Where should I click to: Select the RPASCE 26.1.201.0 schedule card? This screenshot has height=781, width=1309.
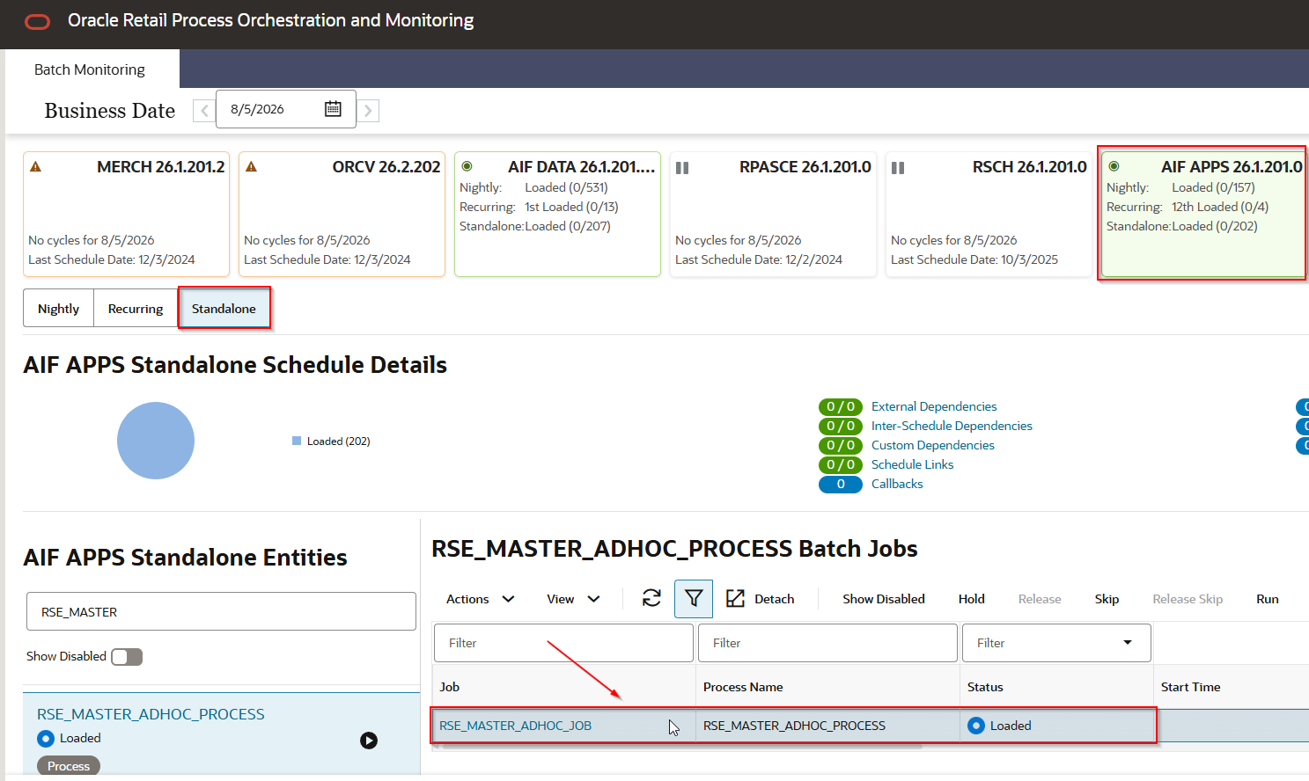[773, 214]
